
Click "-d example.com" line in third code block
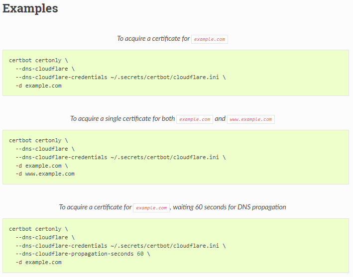tap(38, 263)
